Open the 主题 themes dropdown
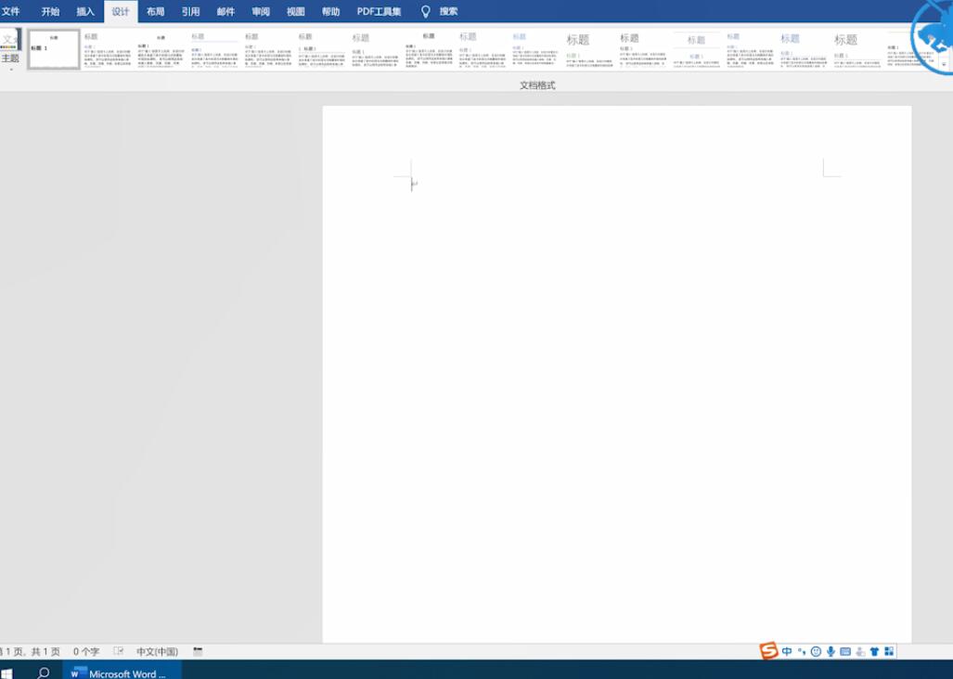Viewport: 953px width, 679px height. [10, 49]
